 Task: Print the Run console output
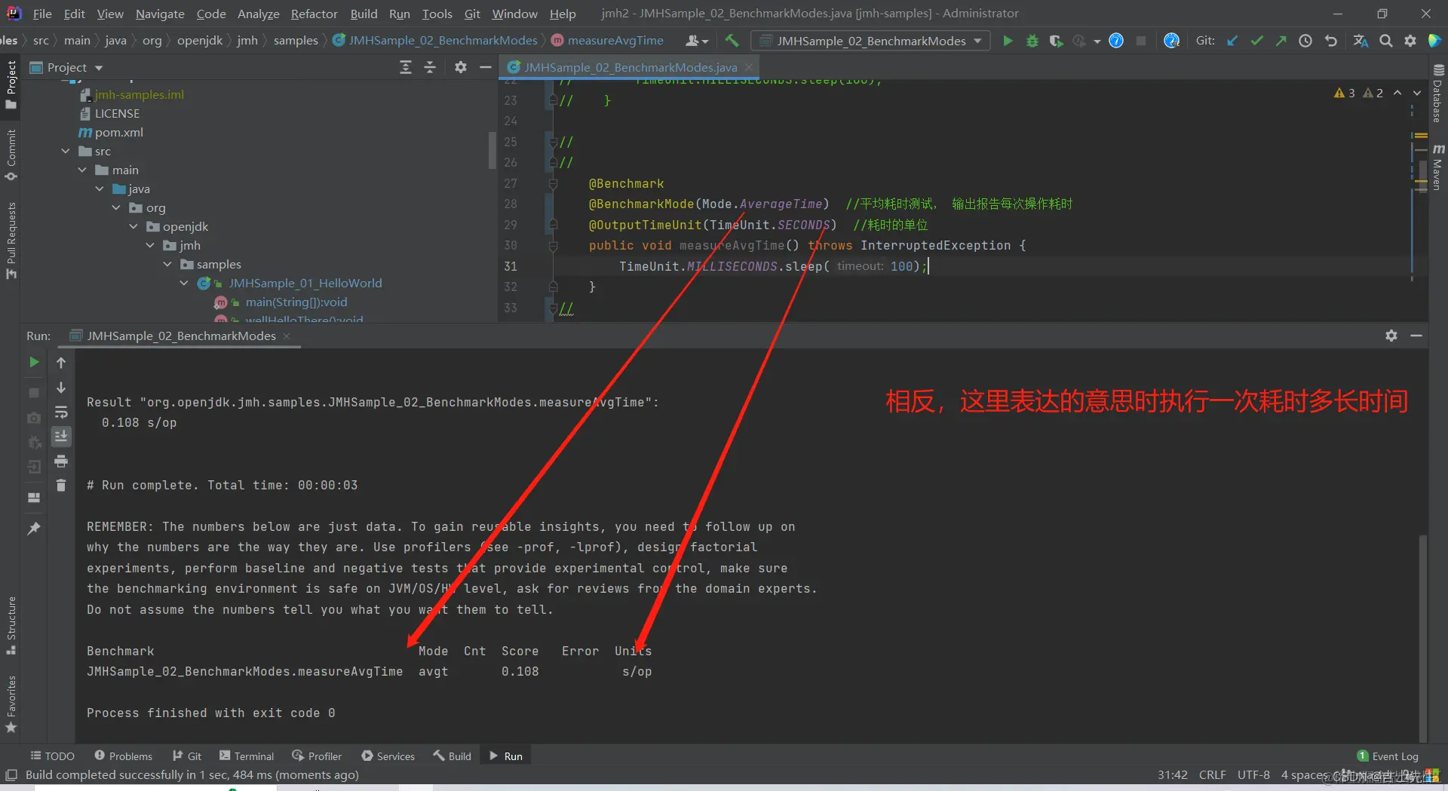tap(61, 461)
